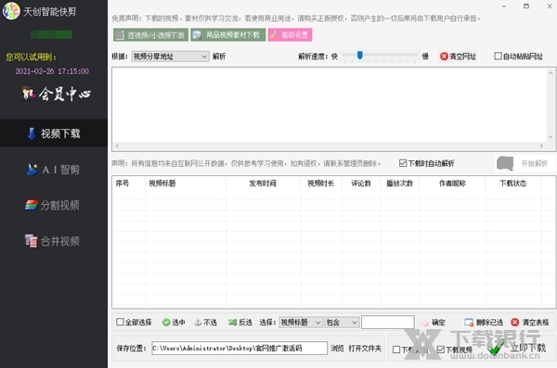The height and width of the screenshot is (368, 557).
Task: Click the 天创智能快剪 app logo icon
Action: coord(11,10)
